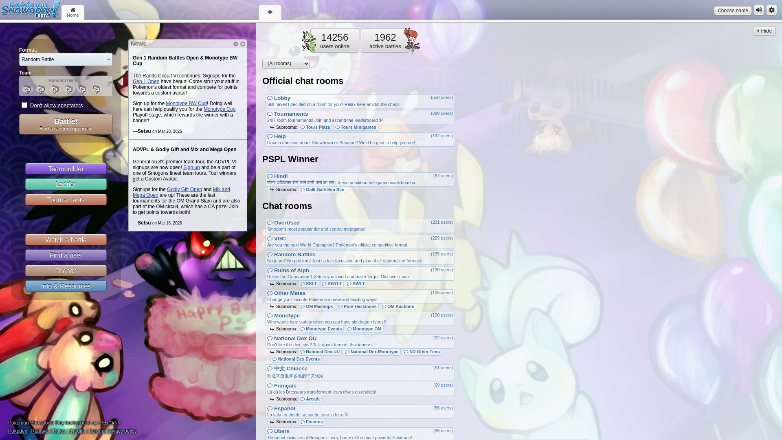
Task: Join the National Dex Monotype subroom
Action: pos(372,352)
